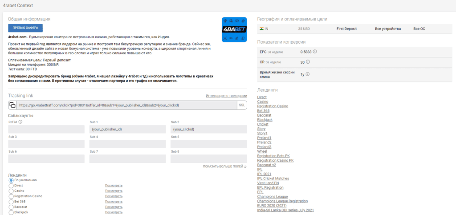Click Посмотреть next to Casino radio option
Screen dimensions: 456x215
point(114,191)
